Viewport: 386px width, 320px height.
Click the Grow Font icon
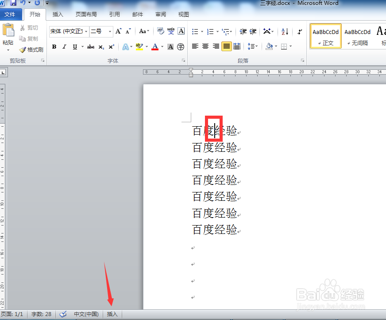[118, 31]
